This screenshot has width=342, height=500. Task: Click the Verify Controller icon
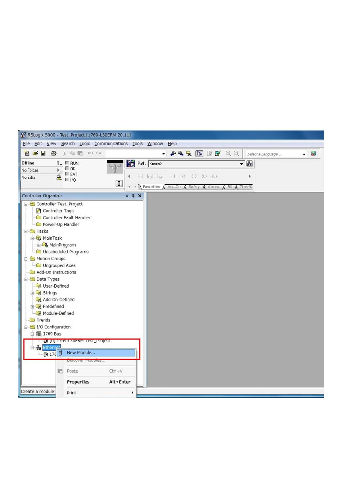(217, 153)
